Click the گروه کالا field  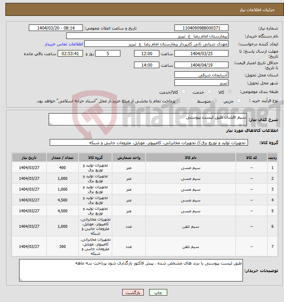(149, 142)
